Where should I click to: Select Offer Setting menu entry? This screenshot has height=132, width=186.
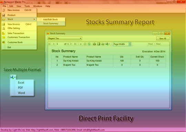pyautogui.click(x=19, y=28)
